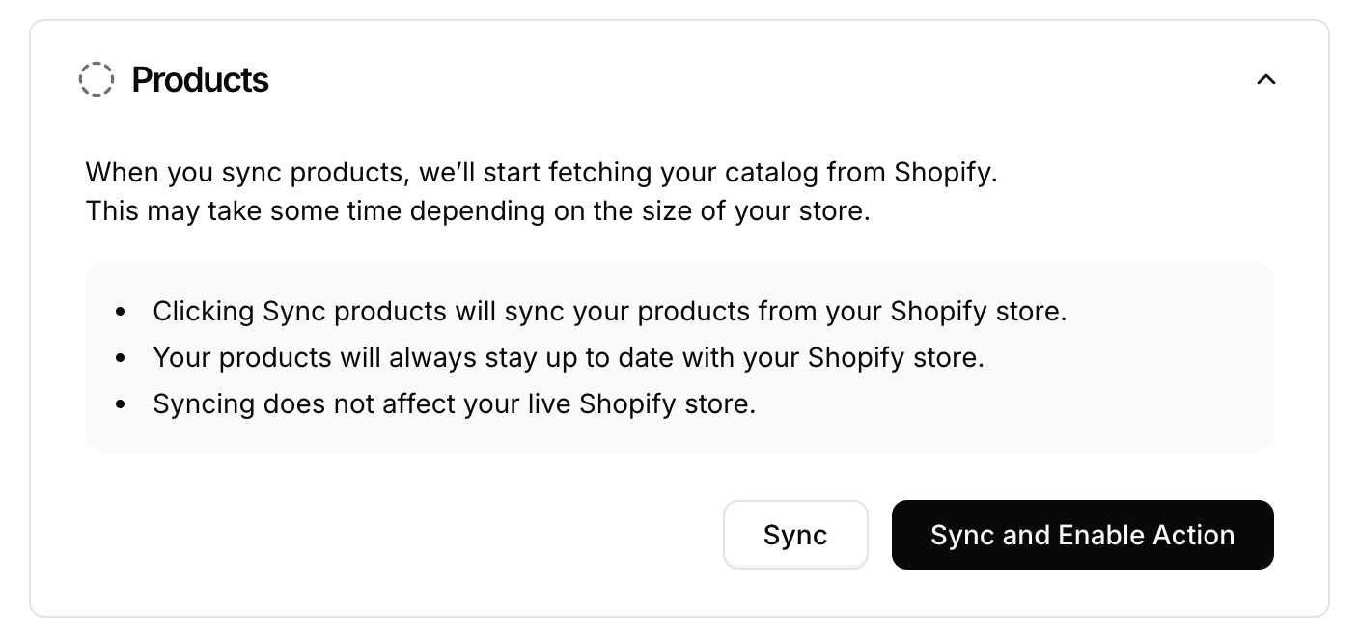The image size is (1359, 639).
Task: Click the upward chevron in the corner
Action: point(1265,79)
